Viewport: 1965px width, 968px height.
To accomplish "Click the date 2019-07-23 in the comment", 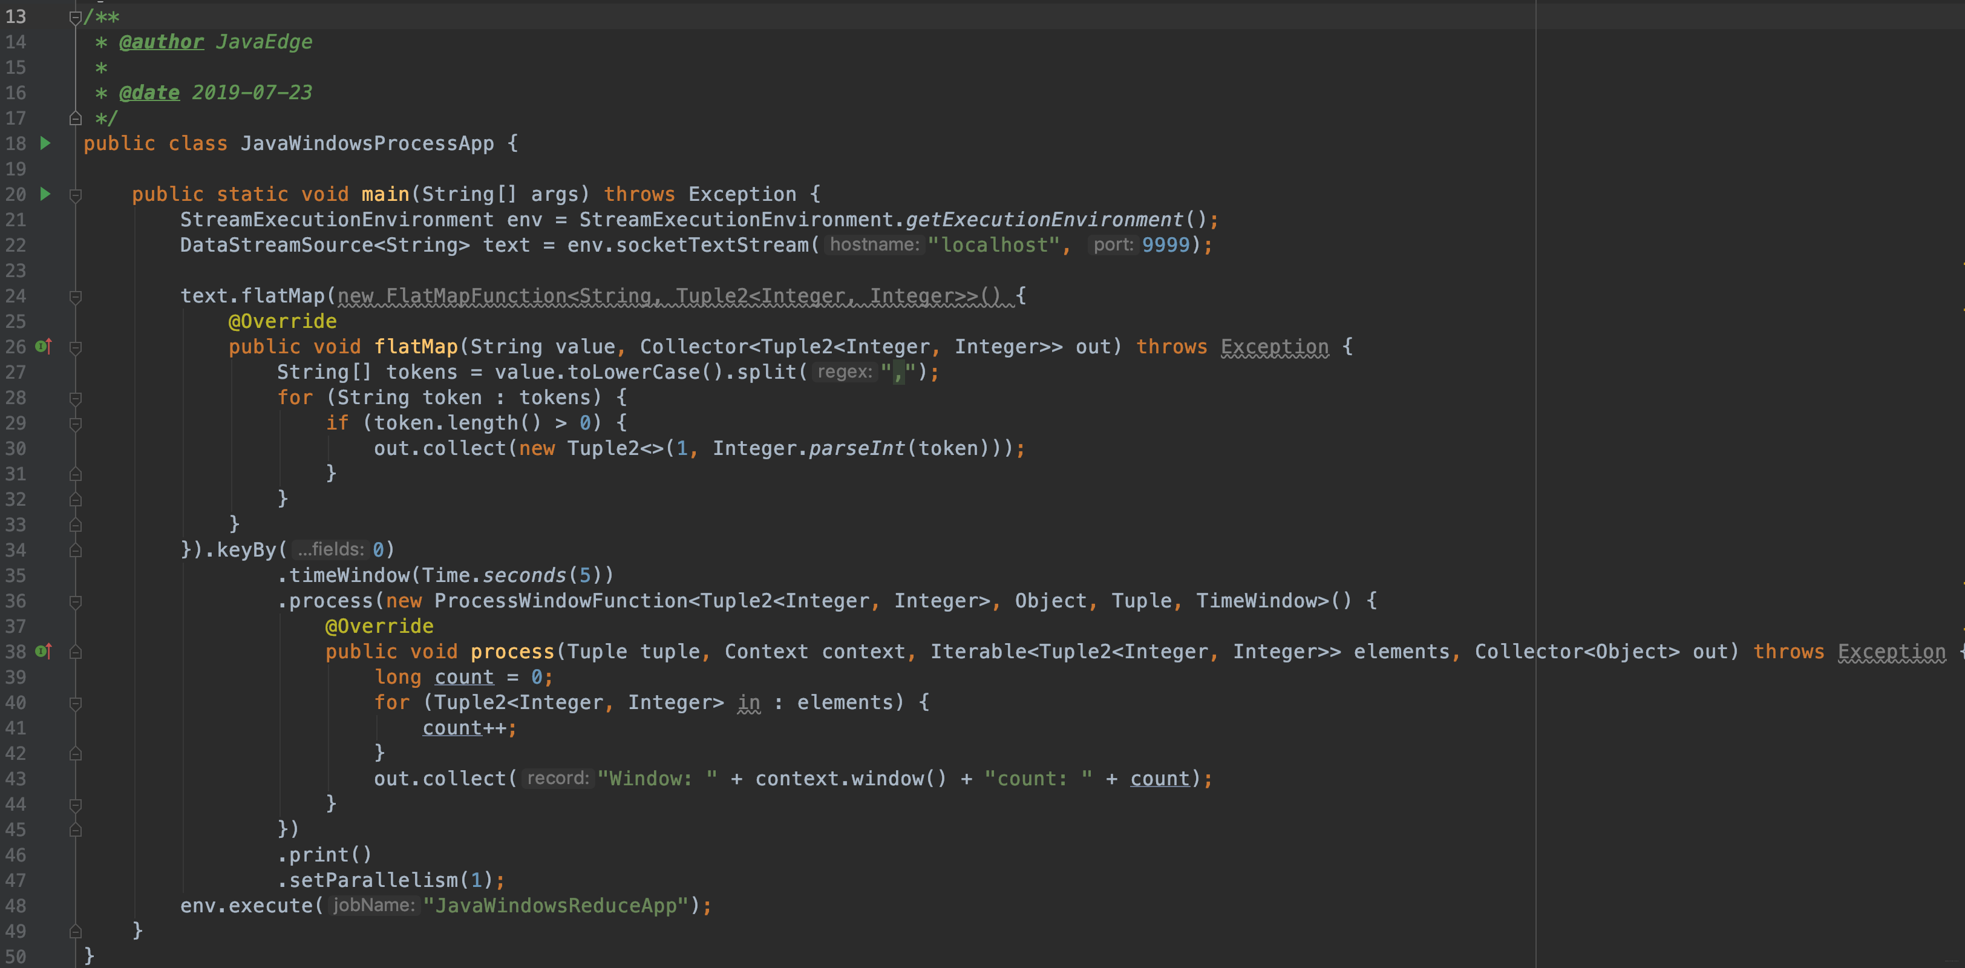I will (x=252, y=93).
